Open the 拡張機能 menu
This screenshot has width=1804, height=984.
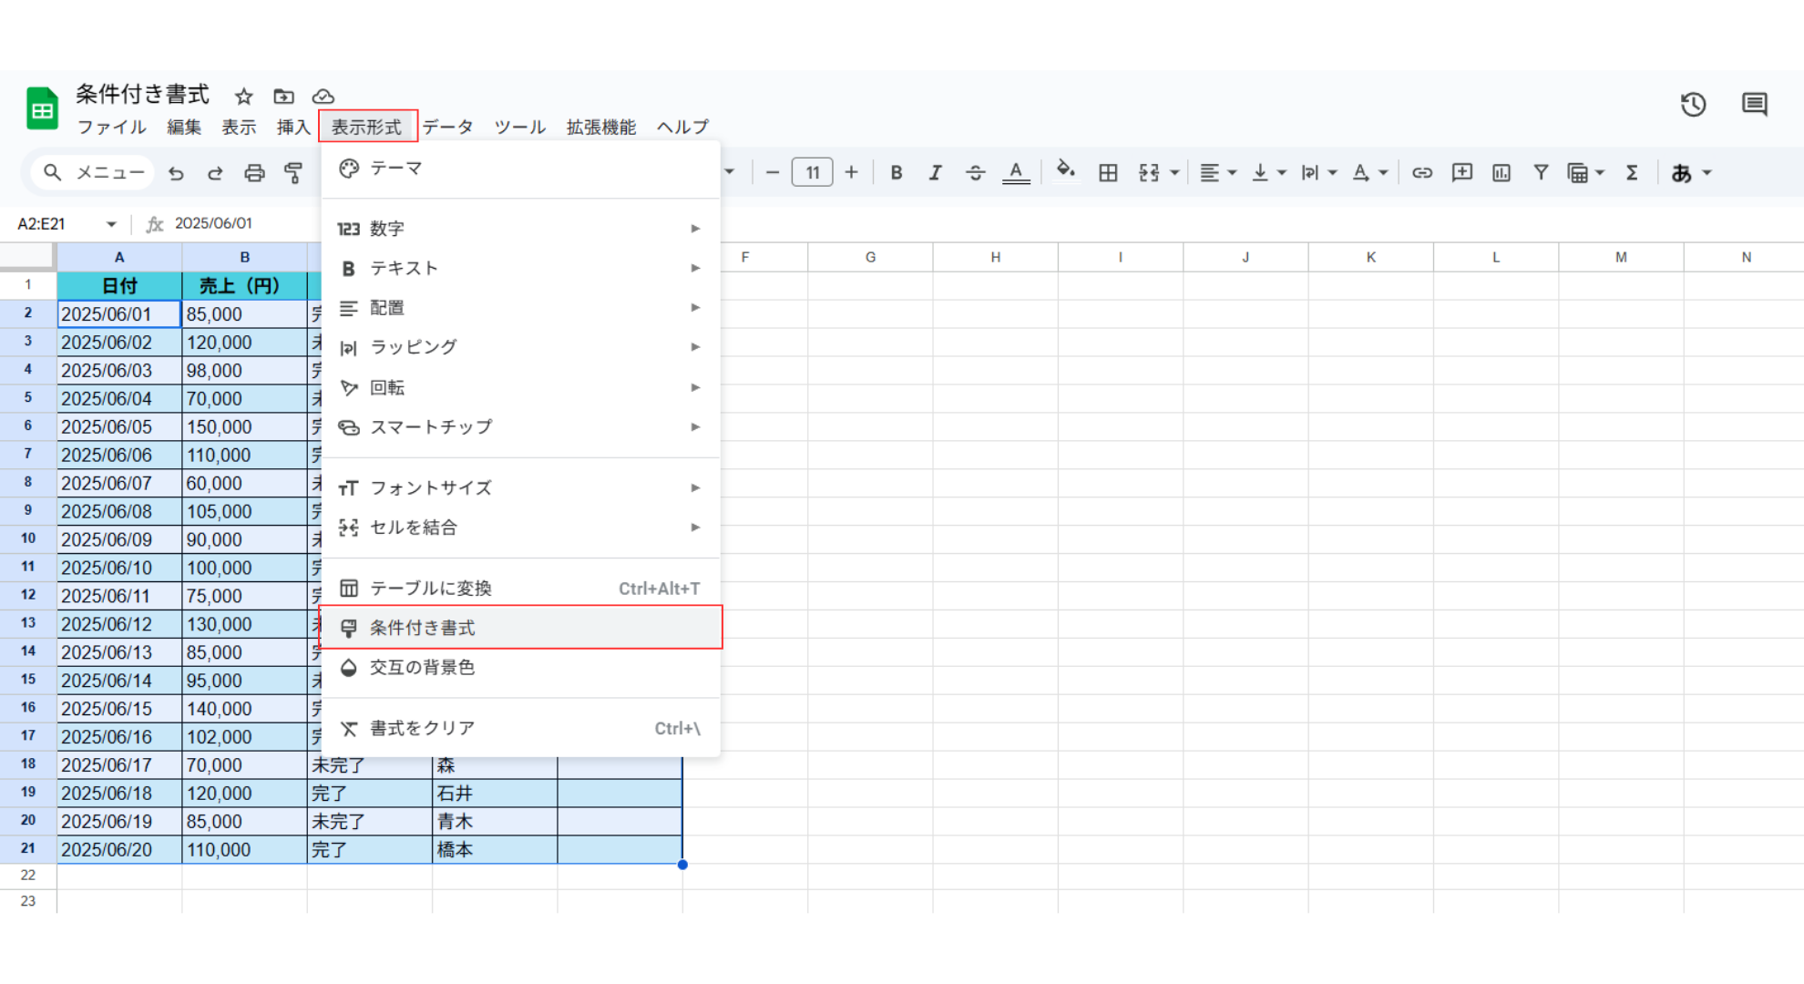(x=601, y=127)
